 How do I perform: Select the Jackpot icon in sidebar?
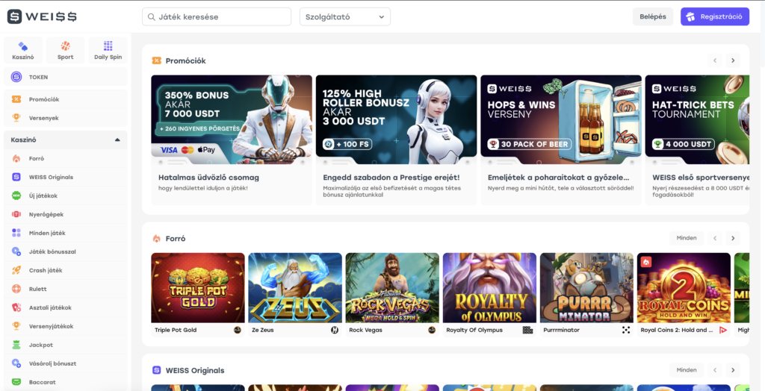[16, 345]
